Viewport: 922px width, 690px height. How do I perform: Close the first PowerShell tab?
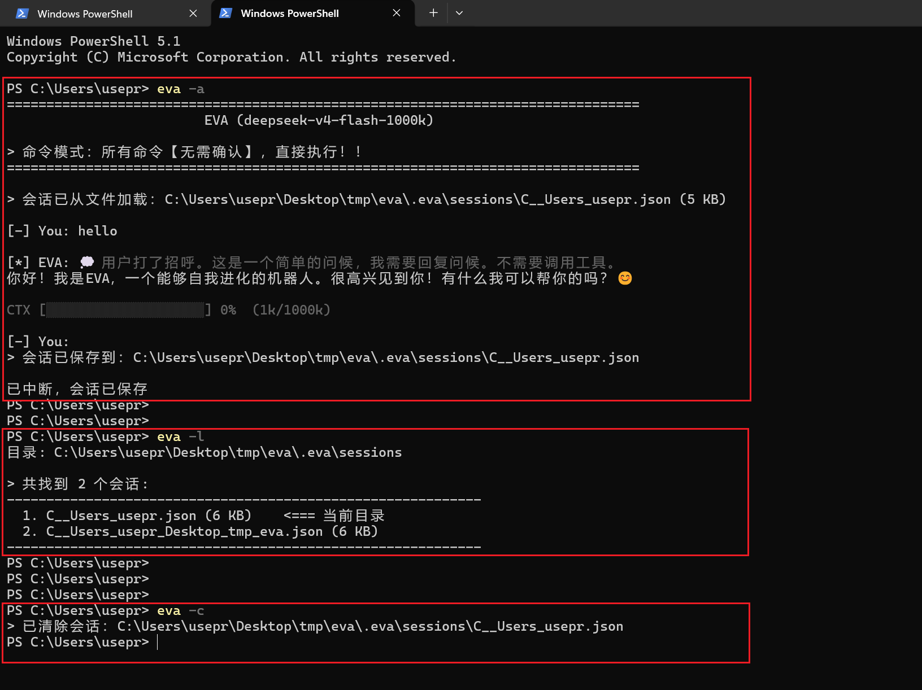(x=193, y=14)
